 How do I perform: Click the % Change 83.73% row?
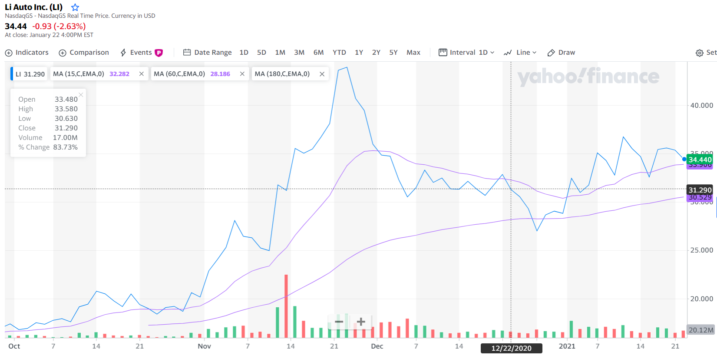tap(48, 147)
